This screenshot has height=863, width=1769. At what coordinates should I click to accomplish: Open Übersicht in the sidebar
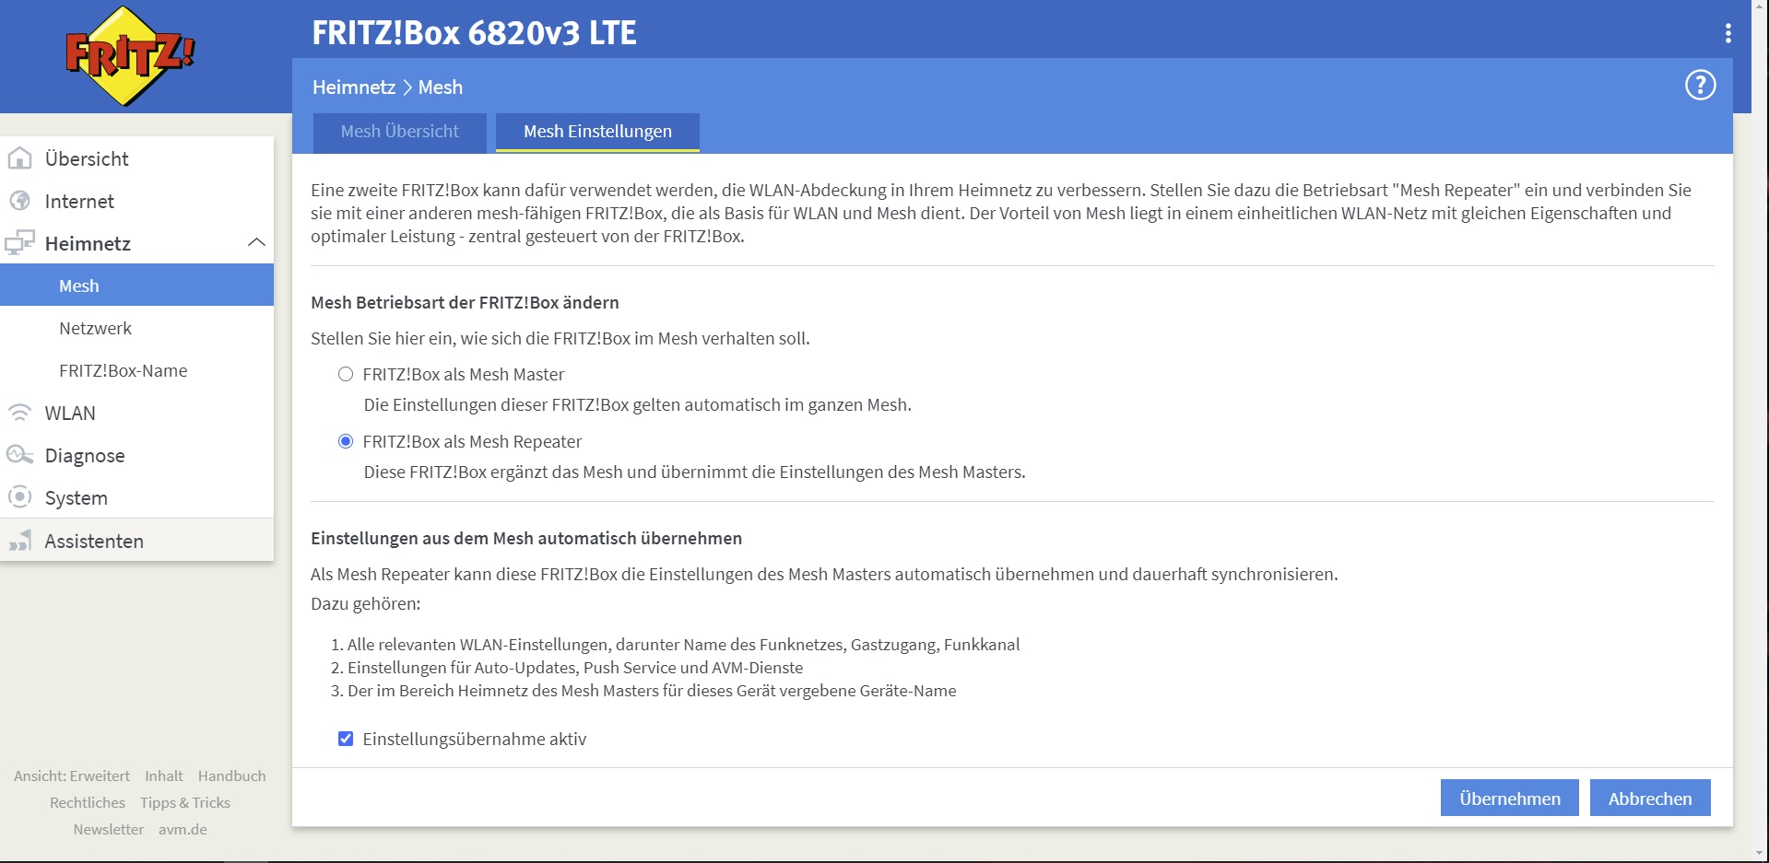pos(136,158)
